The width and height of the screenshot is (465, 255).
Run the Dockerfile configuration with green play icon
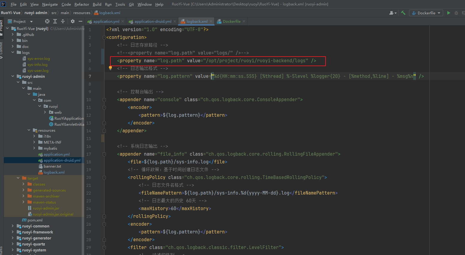click(x=449, y=13)
